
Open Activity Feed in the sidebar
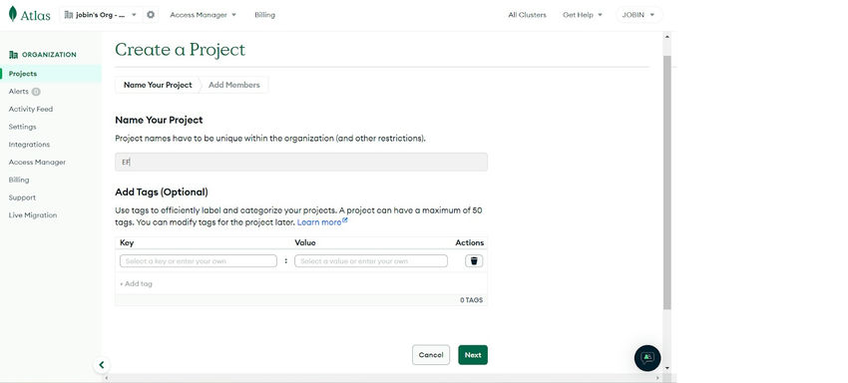click(31, 109)
